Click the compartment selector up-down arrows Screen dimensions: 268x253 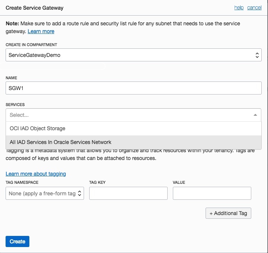(x=257, y=55)
